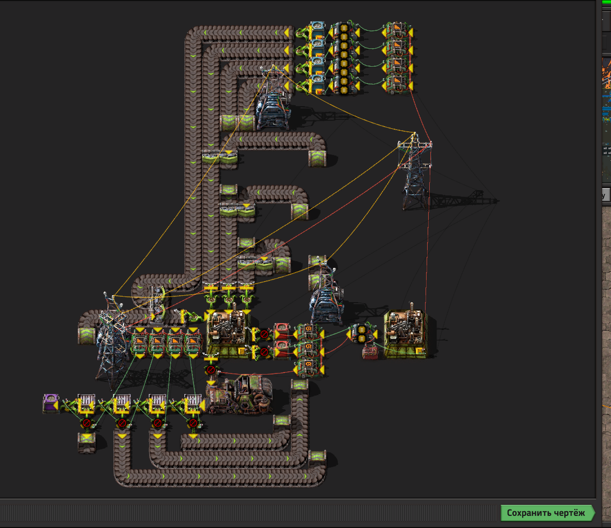611x528 pixels.
Task: Click the upper disabled inserter right of central assembler
Action: pos(263,334)
